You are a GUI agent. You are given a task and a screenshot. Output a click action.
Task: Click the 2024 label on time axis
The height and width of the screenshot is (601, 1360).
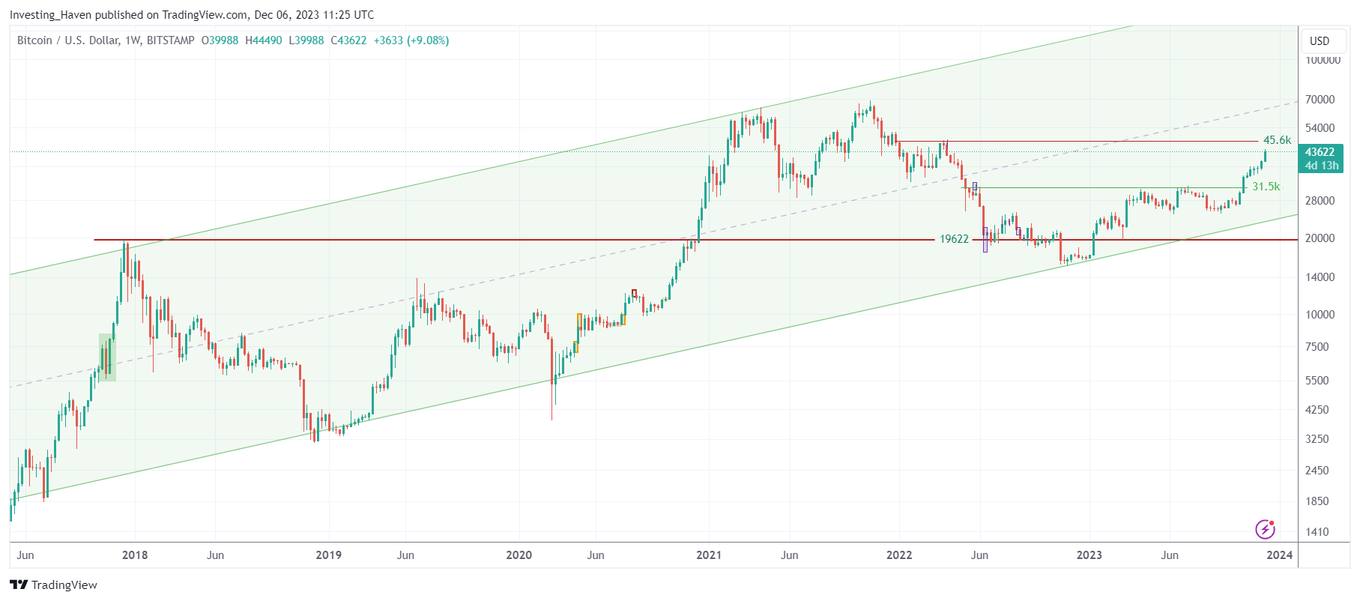coord(1280,555)
